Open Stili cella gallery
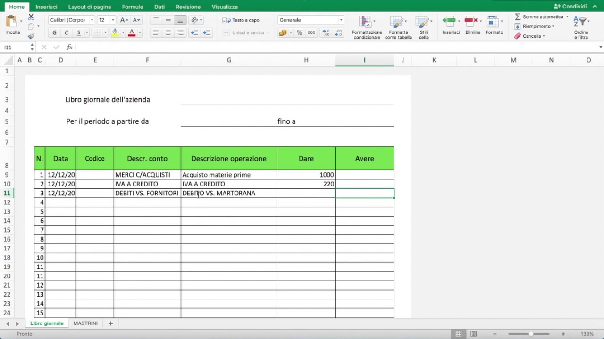 point(424,28)
